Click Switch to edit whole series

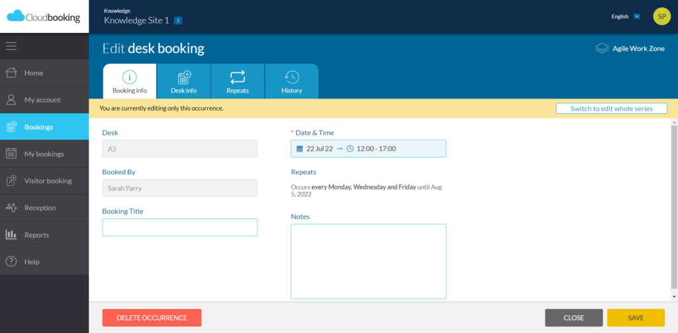click(611, 109)
